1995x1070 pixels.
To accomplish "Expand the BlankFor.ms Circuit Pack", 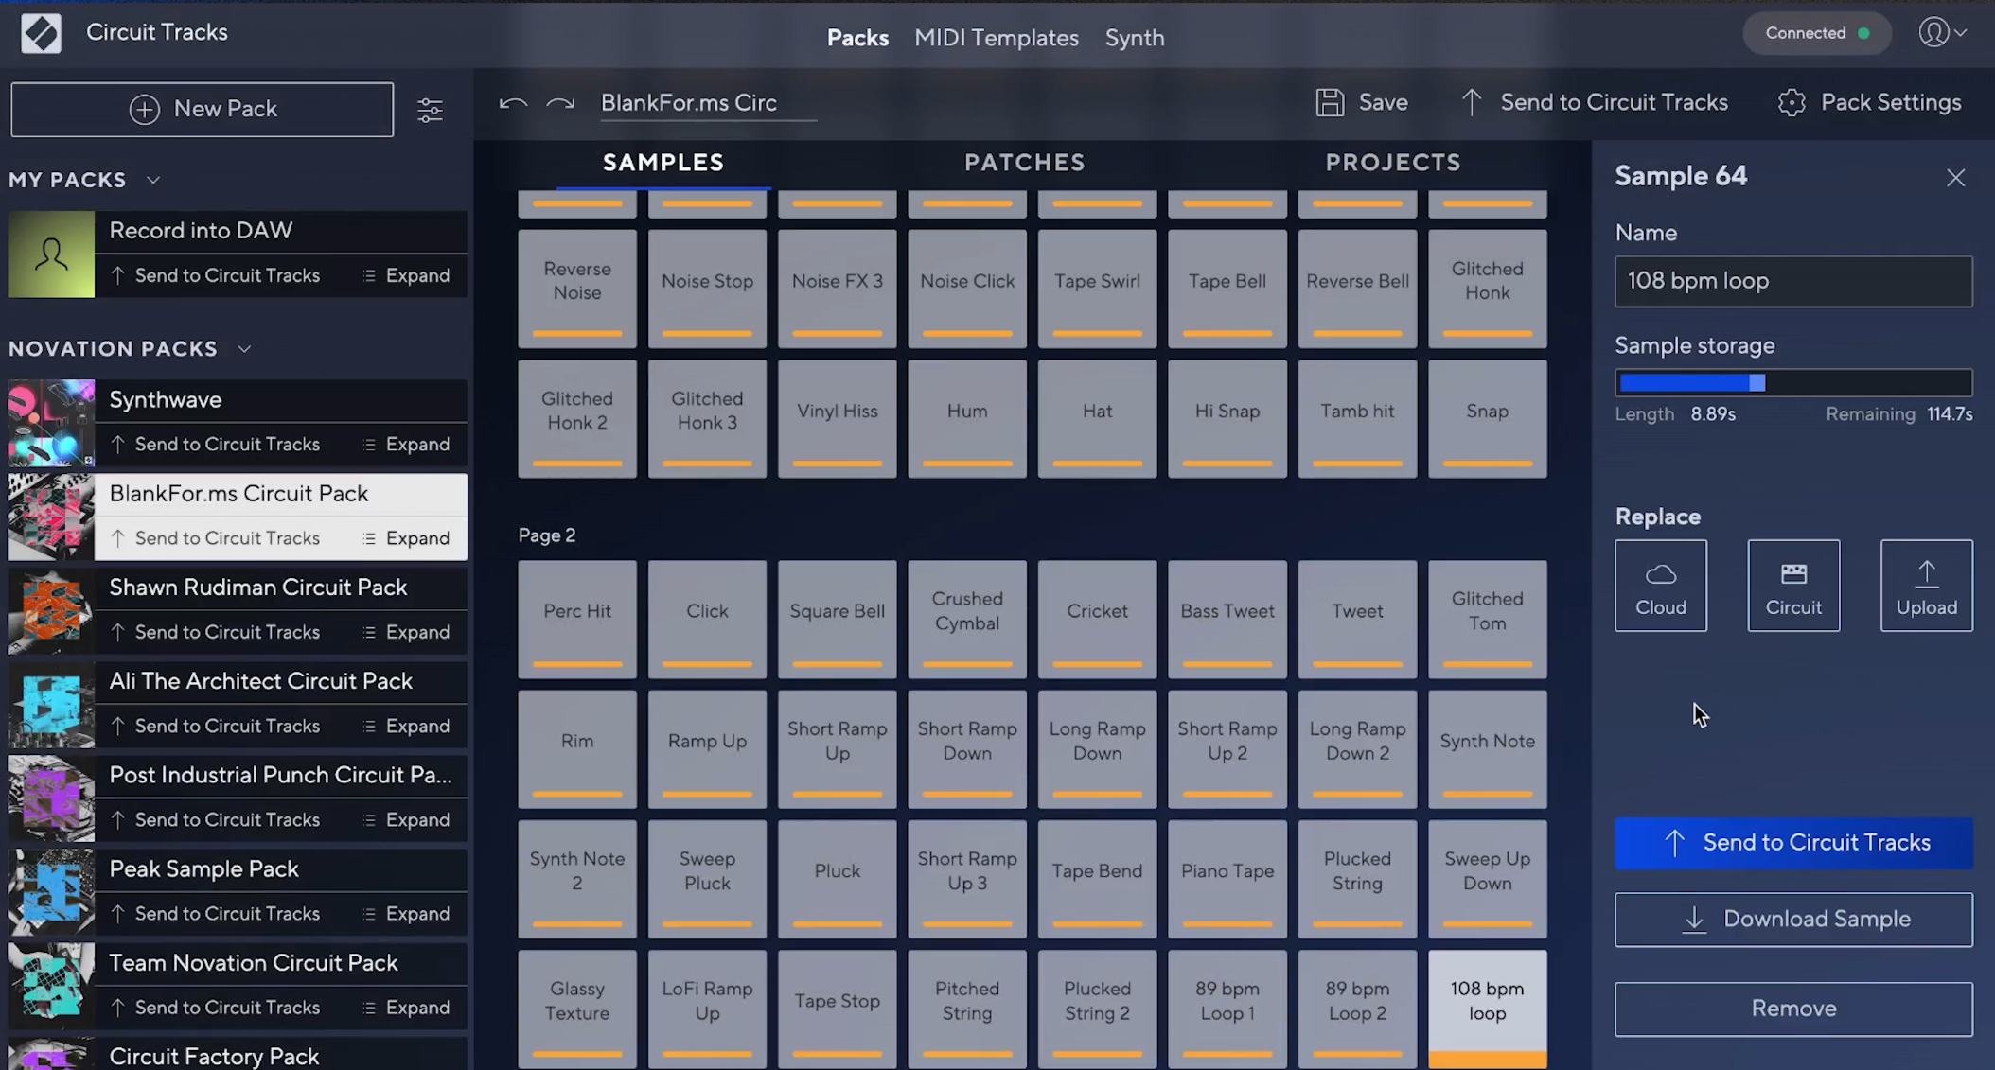I will tap(406, 538).
